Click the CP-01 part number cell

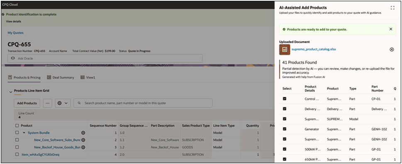[x=376, y=99]
